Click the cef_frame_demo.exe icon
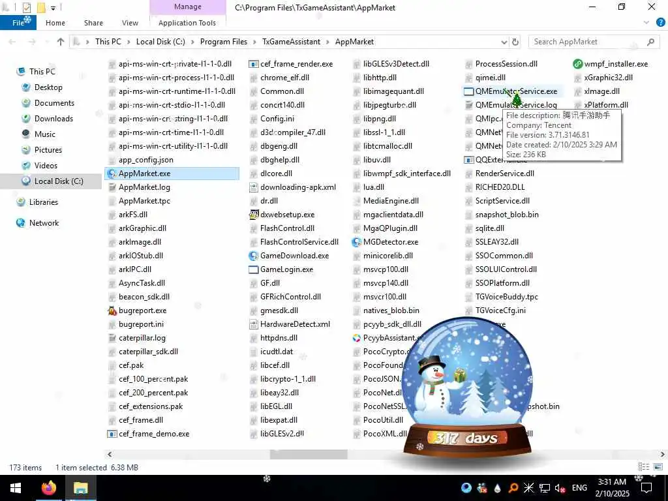 (x=112, y=434)
